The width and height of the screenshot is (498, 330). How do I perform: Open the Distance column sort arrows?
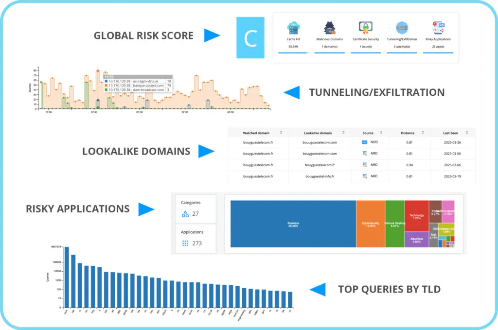[423, 133]
